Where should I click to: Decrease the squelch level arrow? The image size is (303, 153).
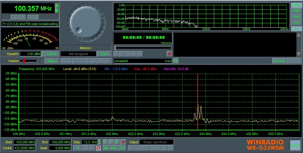[43, 55]
